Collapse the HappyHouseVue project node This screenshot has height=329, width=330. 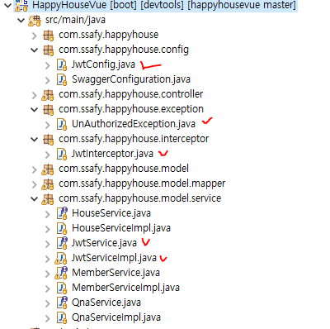click(x=8, y=5)
